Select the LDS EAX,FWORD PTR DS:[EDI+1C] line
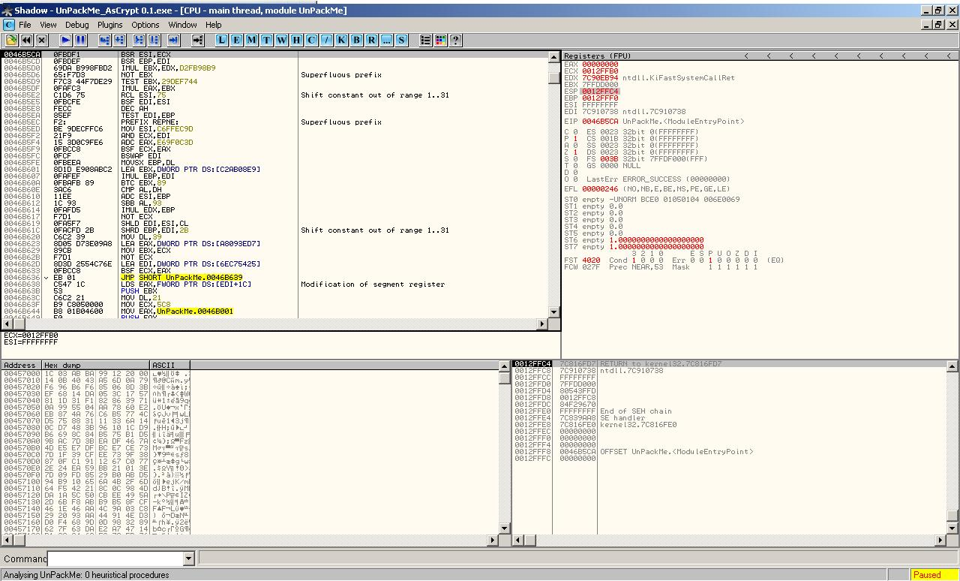Screen dimensions: 960x581 point(185,284)
